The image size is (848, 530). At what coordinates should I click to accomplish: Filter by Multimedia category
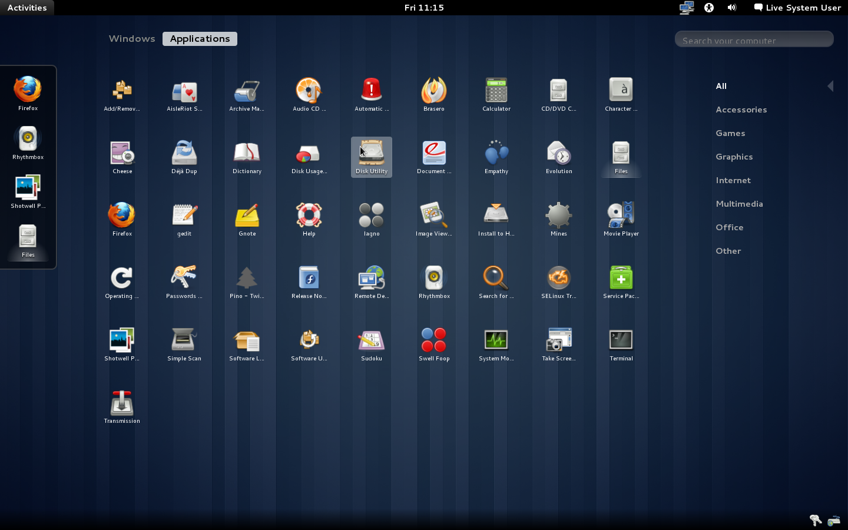[740, 204]
